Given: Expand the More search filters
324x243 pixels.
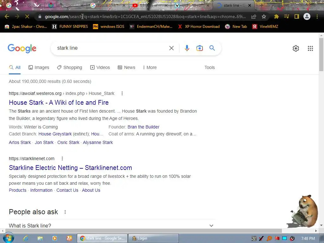Looking at the screenshot, I should click(x=150, y=68).
